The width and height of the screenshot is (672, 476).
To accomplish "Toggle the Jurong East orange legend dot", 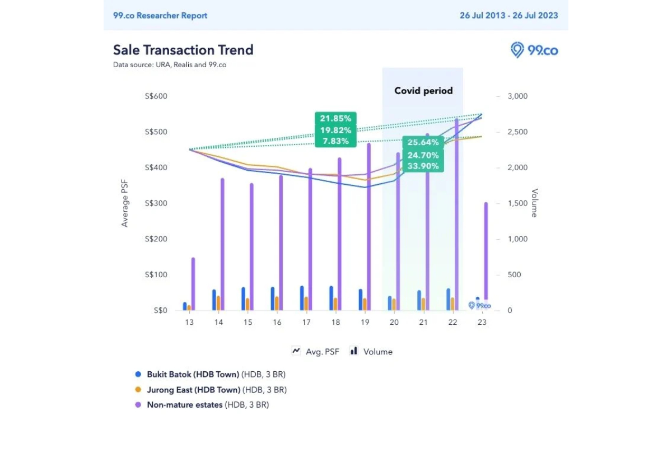I will (138, 390).
